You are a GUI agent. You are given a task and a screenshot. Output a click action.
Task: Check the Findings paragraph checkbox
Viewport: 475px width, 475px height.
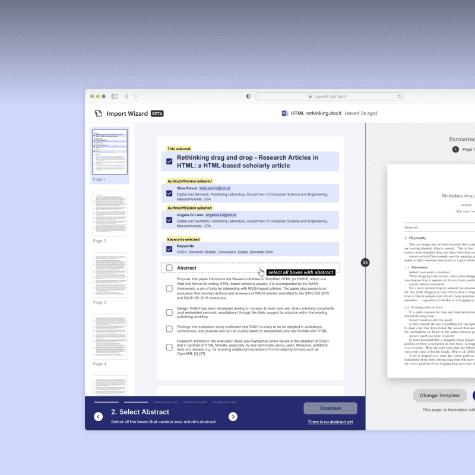169,329
